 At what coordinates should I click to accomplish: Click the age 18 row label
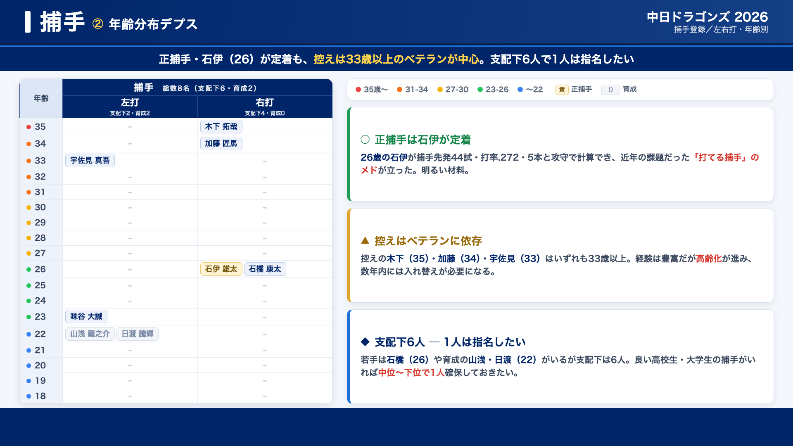[x=40, y=396]
